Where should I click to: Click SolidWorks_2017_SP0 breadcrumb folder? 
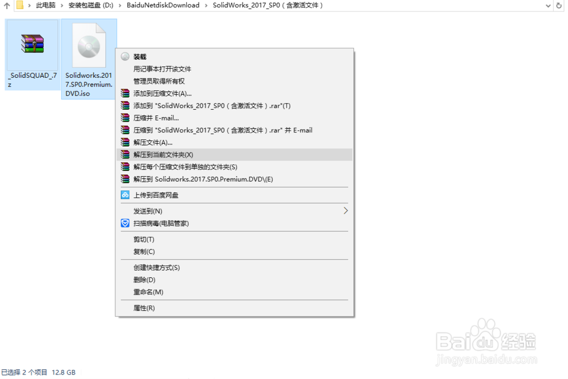point(268,5)
